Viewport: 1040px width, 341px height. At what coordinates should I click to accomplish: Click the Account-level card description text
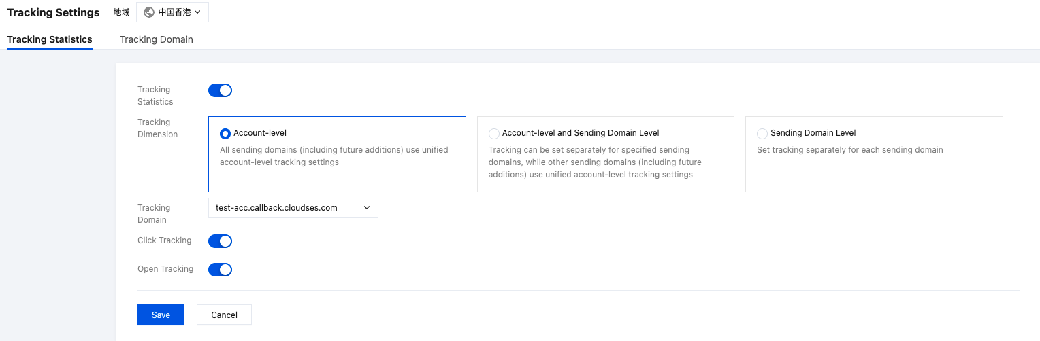point(334,156)
